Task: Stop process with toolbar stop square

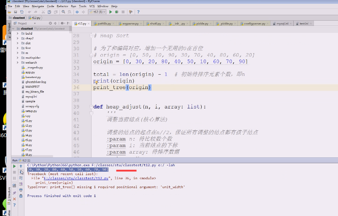Action: coord(123,12)
